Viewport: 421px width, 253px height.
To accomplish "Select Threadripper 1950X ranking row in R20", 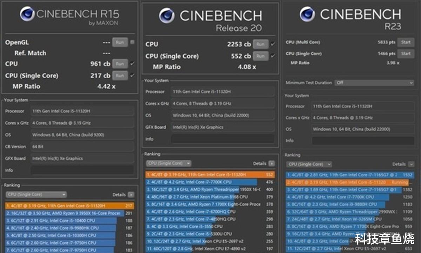I will coord(210,189).
